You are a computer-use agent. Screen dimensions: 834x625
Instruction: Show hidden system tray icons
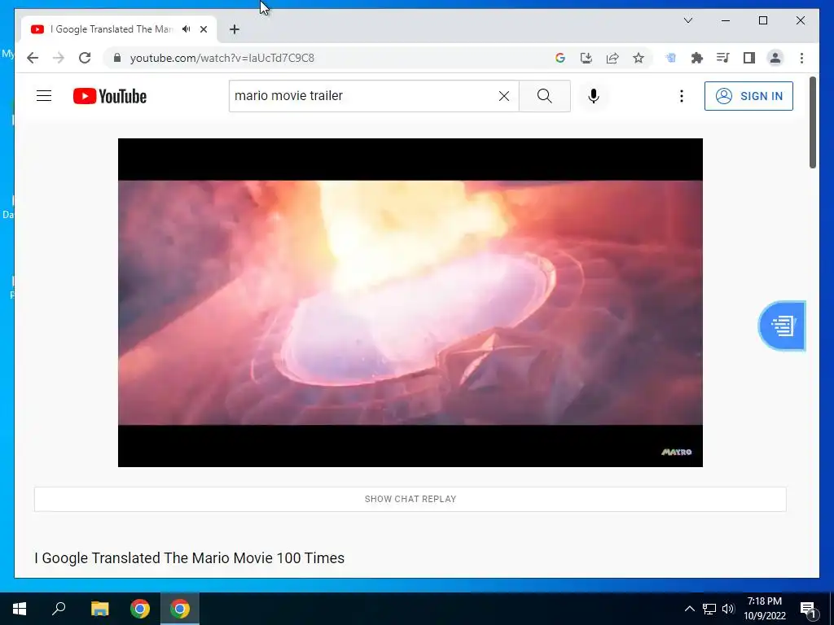click(689, 609)
